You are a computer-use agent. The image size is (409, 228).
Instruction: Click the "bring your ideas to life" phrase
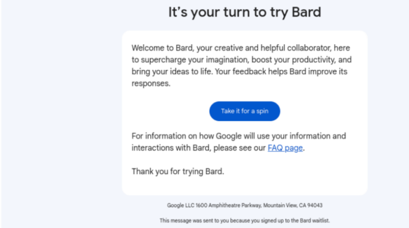[x=172, y=71]
